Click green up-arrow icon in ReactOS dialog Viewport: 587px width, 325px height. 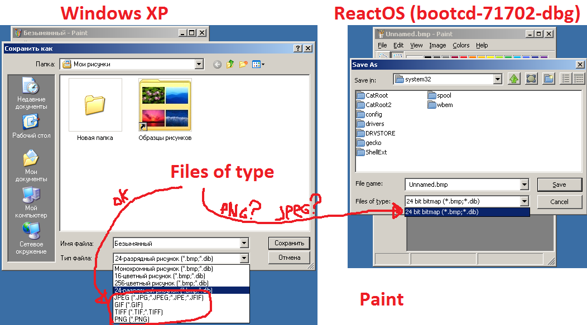click(x=513, y=79)
